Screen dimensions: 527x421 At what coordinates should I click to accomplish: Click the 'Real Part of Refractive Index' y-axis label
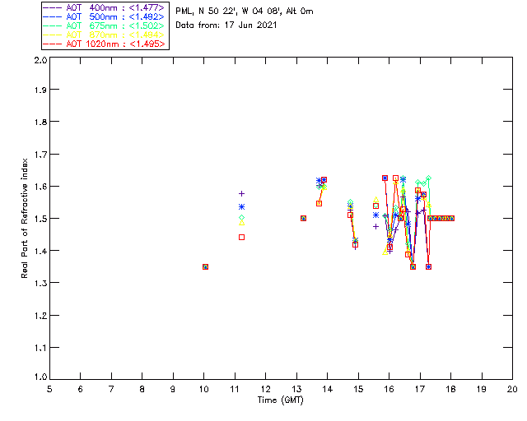point(24,218)
